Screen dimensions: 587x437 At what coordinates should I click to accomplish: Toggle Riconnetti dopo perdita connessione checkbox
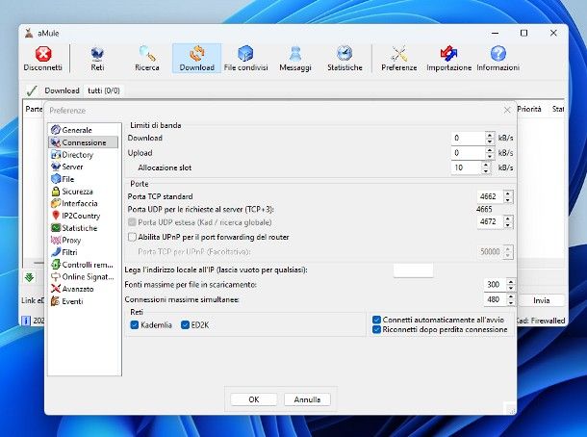[x=376, y=329]
